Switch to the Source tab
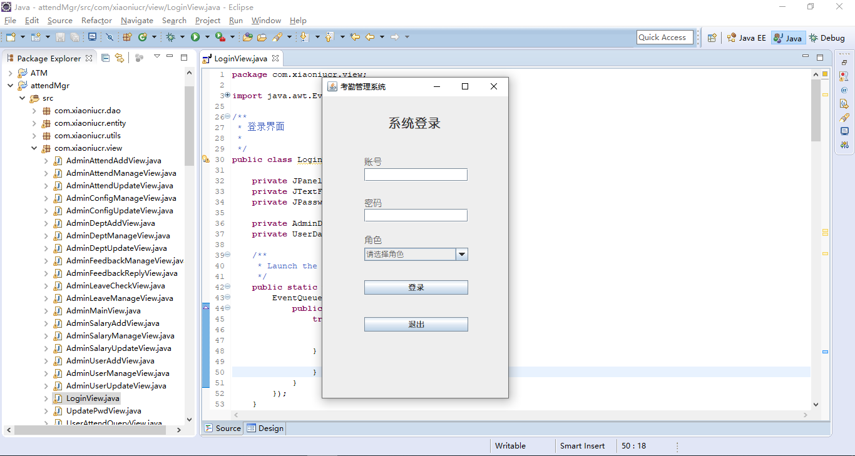 [x=223, y=428]
